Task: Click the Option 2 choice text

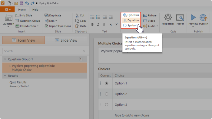Action: [121, 94]
